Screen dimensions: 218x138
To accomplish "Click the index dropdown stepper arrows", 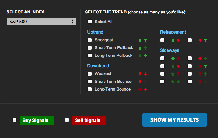I will coord(72,22).
